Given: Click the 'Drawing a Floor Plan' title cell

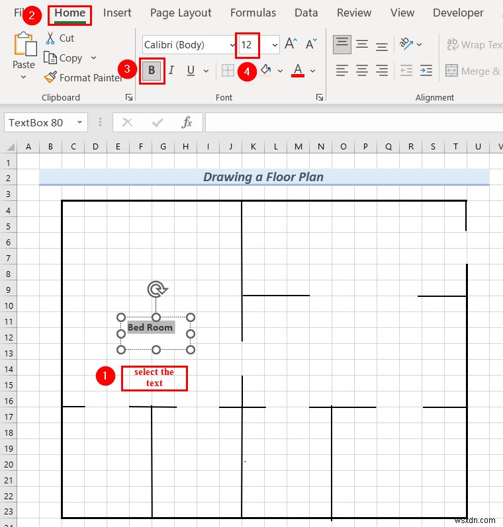Looking at the screenshot, I should click(264, 177).
